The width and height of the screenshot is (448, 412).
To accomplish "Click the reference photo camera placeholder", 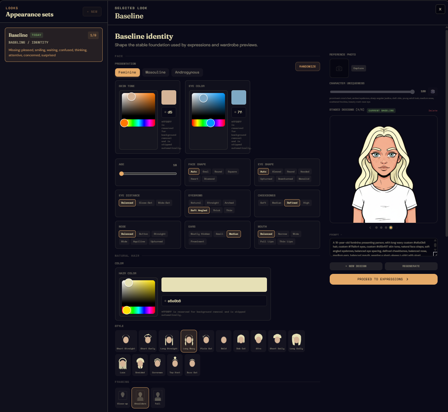I will click(x=339, y=68).
